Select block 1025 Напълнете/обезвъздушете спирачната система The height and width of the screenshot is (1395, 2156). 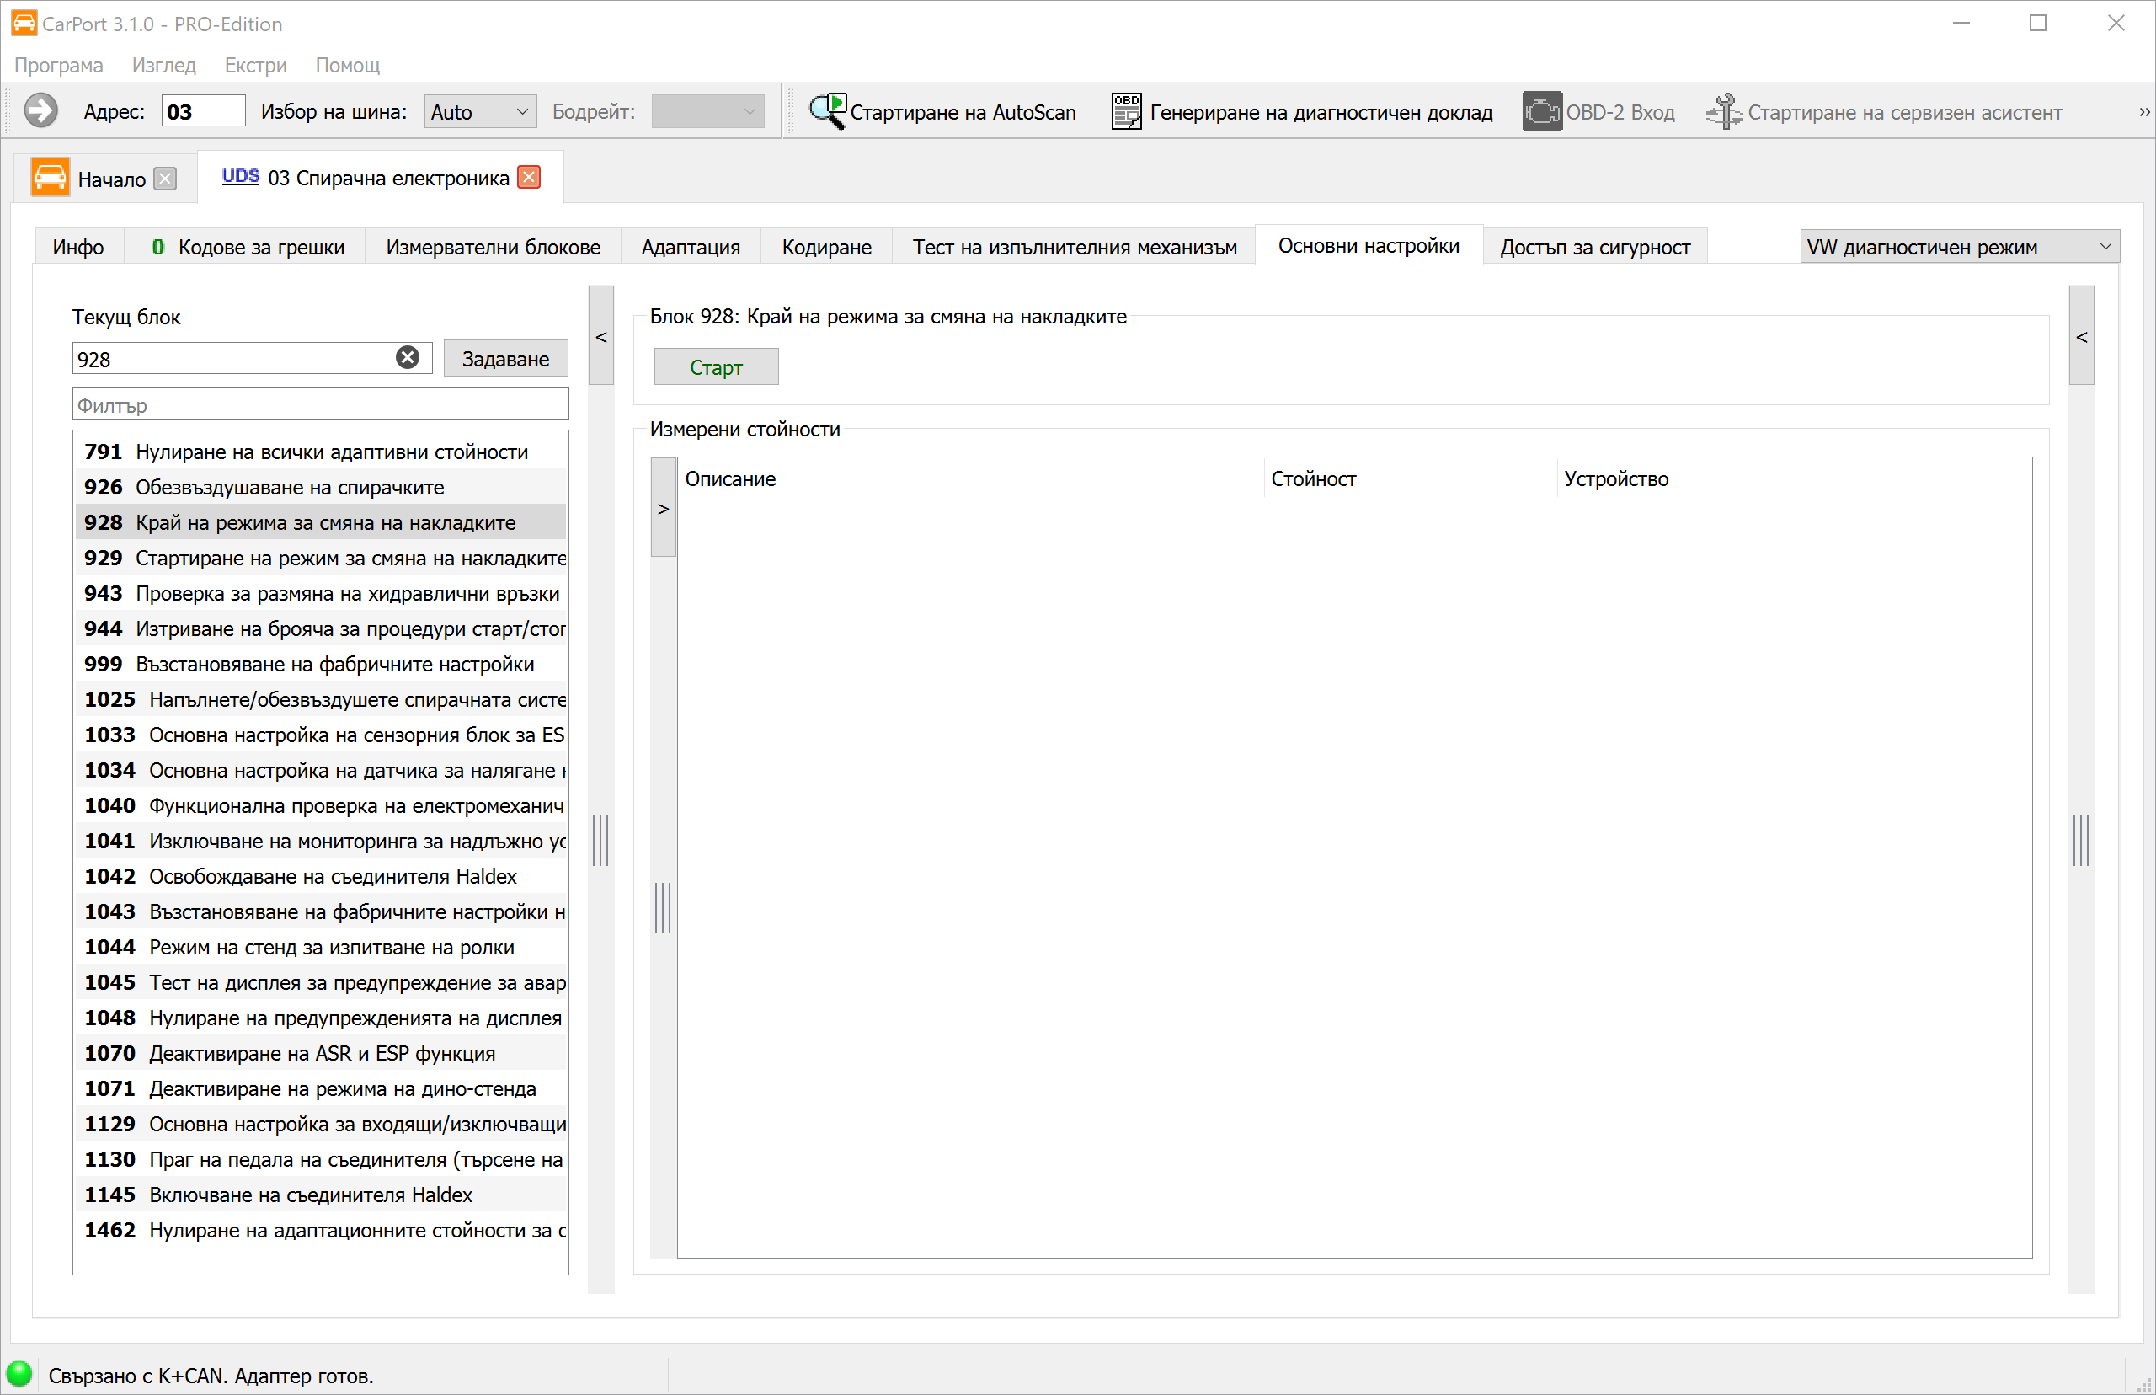(x=322, y=698)
